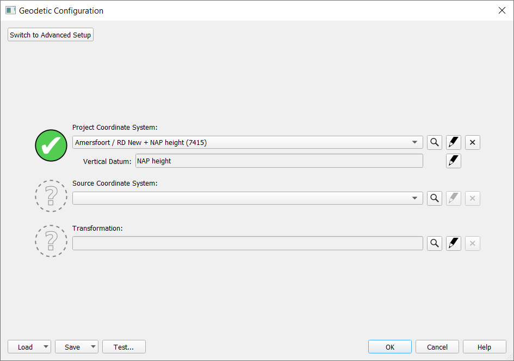The image size is (514, 361).
Task: Cancel the Geodetic Configuration dialog
Action: point(437,347)
